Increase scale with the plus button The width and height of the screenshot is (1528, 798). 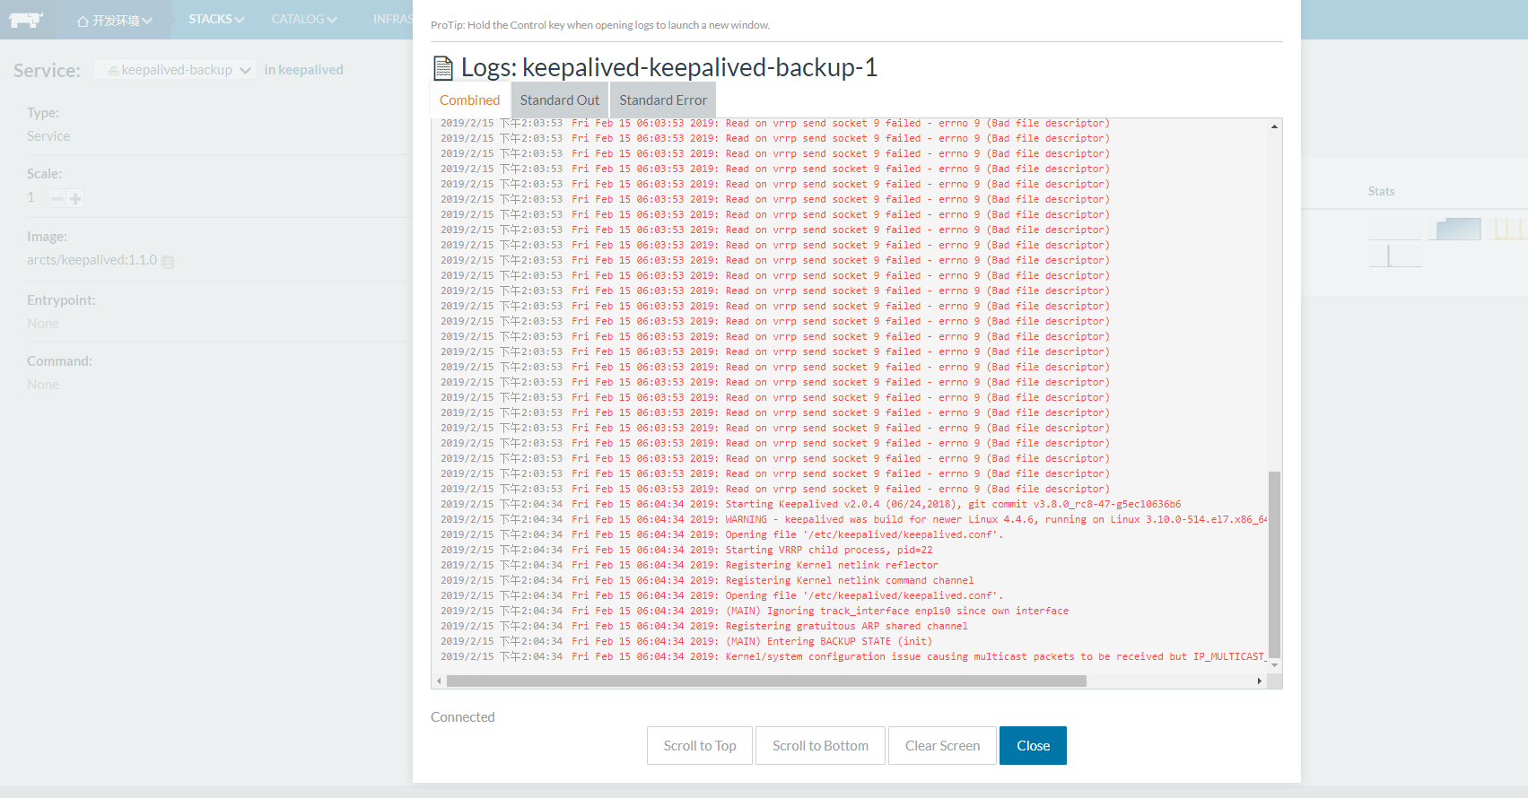point(75,199)
